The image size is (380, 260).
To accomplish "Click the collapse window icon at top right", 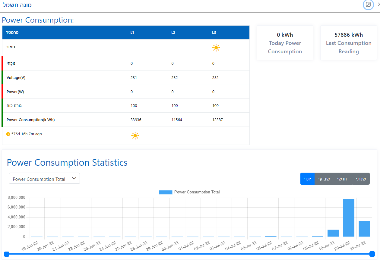I will [368, 5].
